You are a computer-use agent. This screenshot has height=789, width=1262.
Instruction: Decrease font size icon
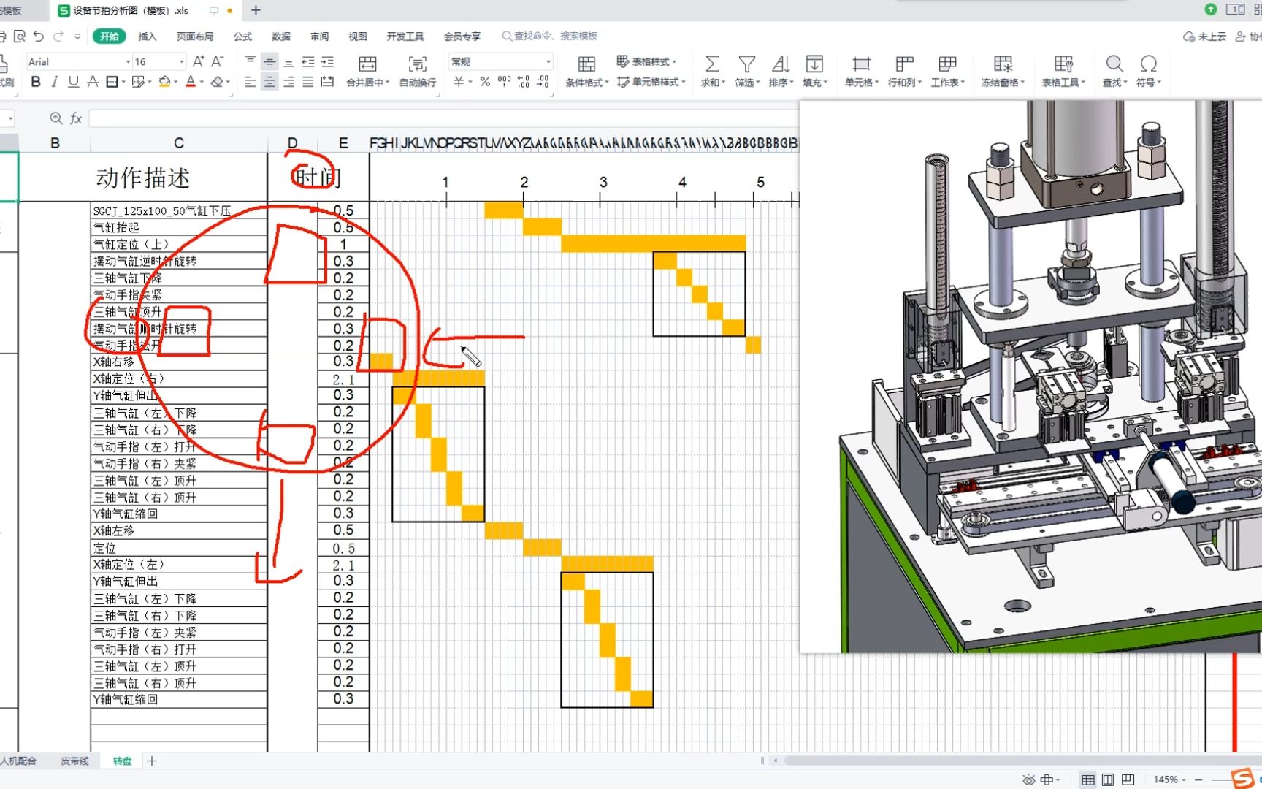click(x=217, y=62)
